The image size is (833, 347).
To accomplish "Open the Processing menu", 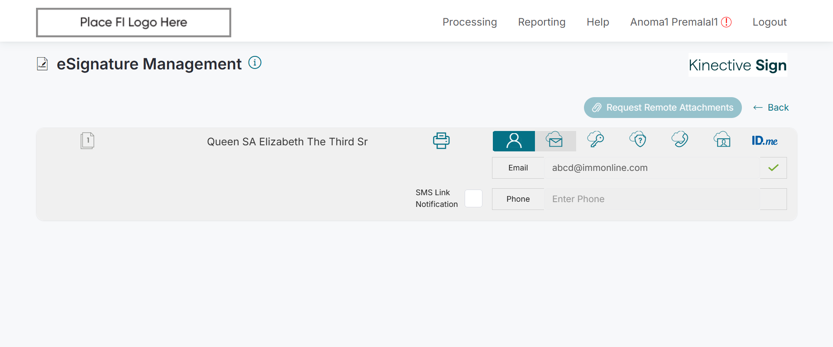I will (469, 22).
